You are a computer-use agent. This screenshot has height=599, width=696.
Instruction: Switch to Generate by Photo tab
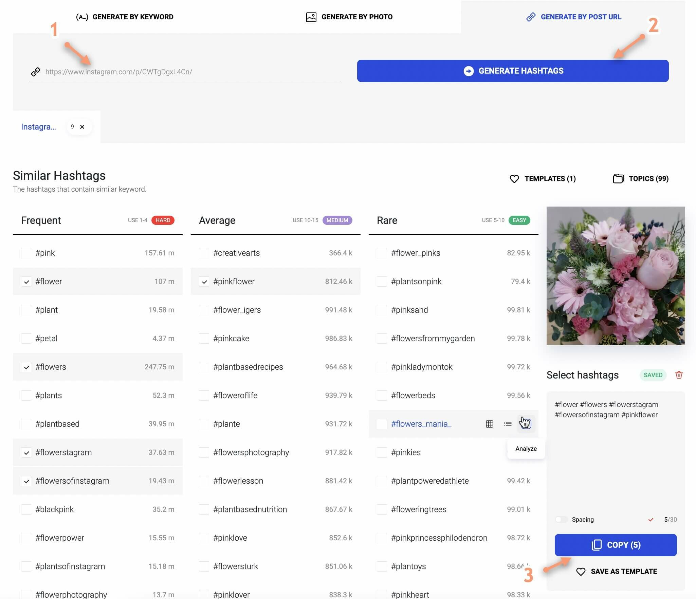[x=349, y=17]
